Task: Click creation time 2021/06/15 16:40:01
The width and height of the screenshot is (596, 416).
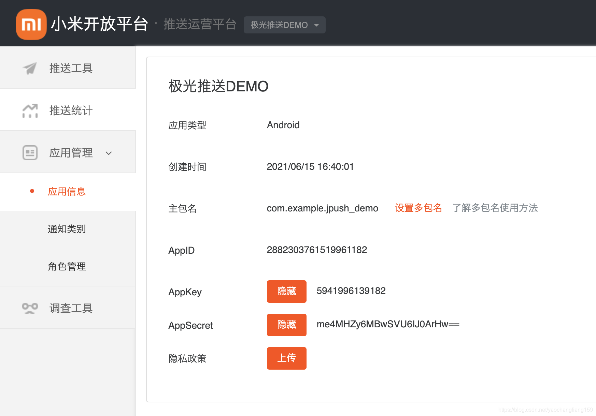Action: coord(310,167)
